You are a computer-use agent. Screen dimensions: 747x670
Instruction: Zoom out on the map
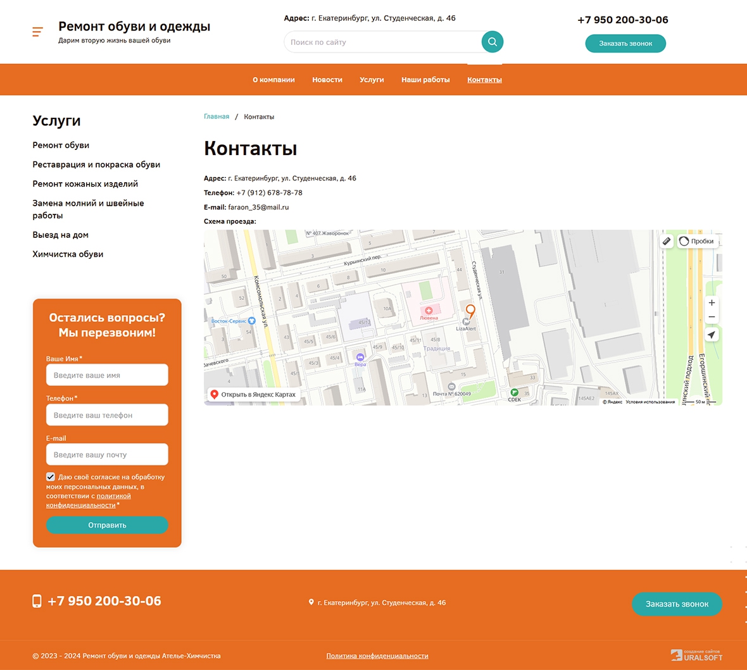(x=712, y=317)
